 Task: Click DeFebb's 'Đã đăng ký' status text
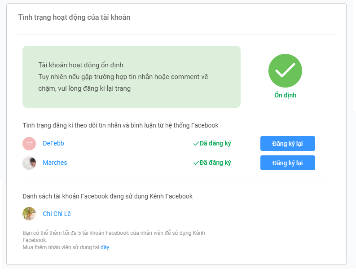[215, 144]
